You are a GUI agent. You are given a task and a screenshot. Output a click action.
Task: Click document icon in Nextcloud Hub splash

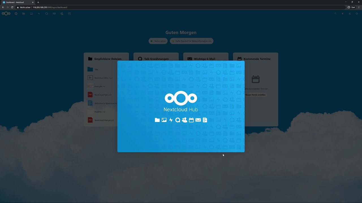(205, 120)
